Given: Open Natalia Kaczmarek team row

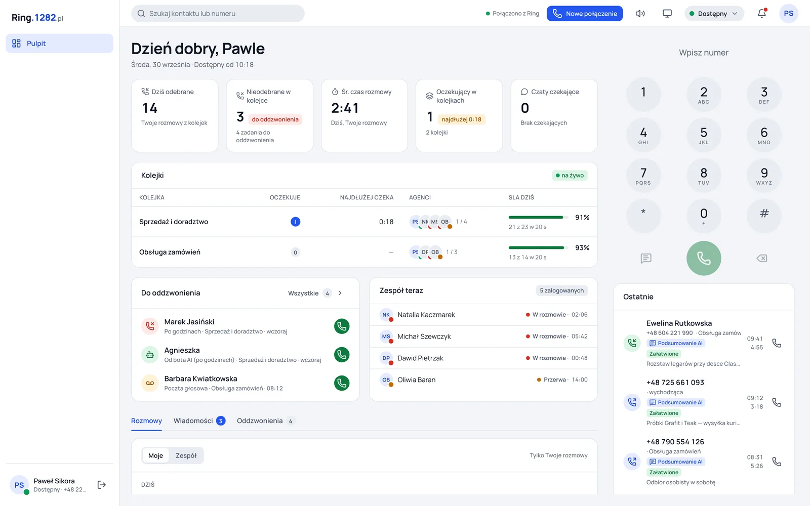Looking at the screenshot, I should pos(483,315).
